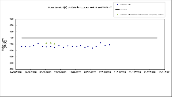Select the black 75.0 limit level line
Screen dimensions: 172x97
pos(89,38)
